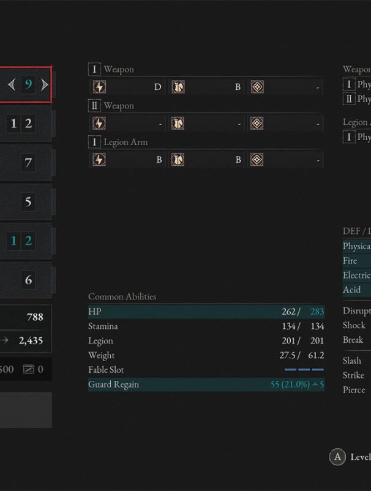This screenshot has height=491, width=371.
Task: Click Legion Arm Technique glove icon
Action: point(178,160)
